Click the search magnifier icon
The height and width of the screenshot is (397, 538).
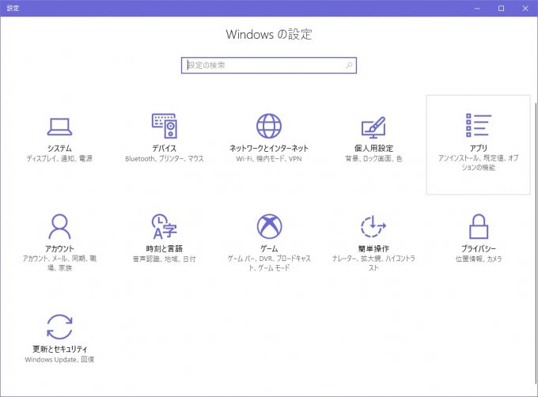click(349, 65)
